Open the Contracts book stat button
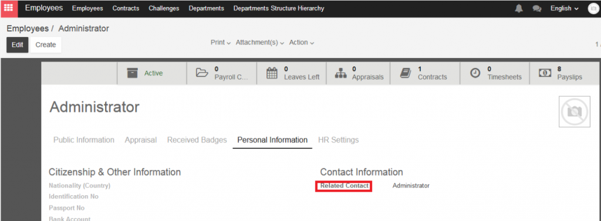 coord(424,73)
